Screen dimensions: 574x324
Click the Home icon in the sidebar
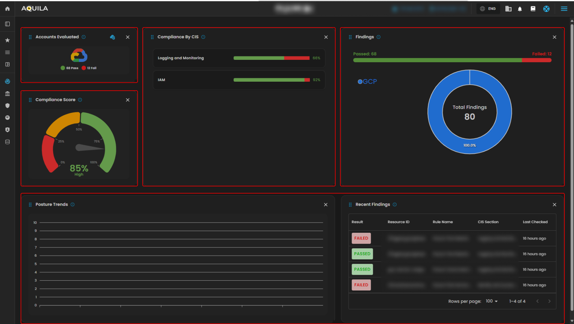[x=8, y=9]
